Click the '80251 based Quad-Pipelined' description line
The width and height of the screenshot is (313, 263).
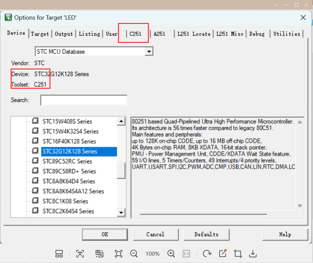click(x=213, y=121)
